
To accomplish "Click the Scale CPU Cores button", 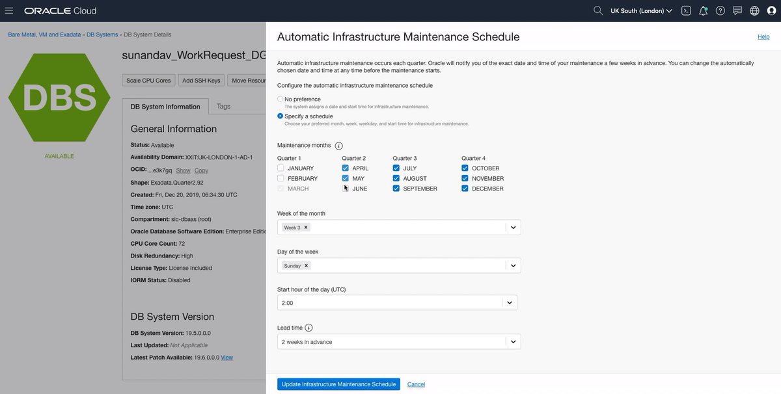I will (148, 81).
